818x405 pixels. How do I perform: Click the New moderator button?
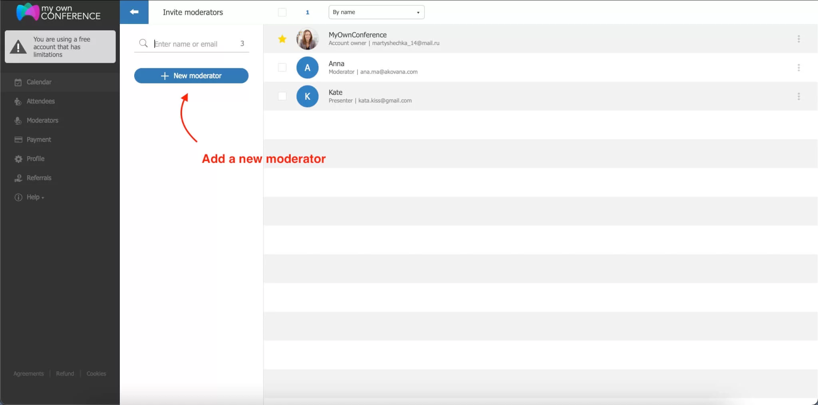point(191,75)
